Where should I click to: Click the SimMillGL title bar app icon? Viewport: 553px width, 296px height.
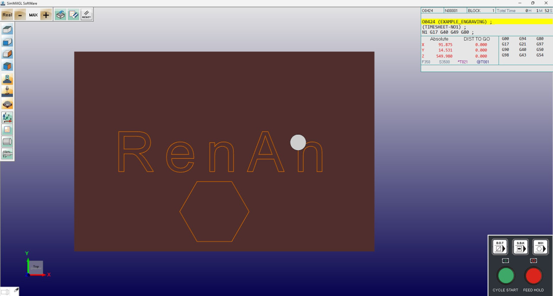(x=3, y=3)
